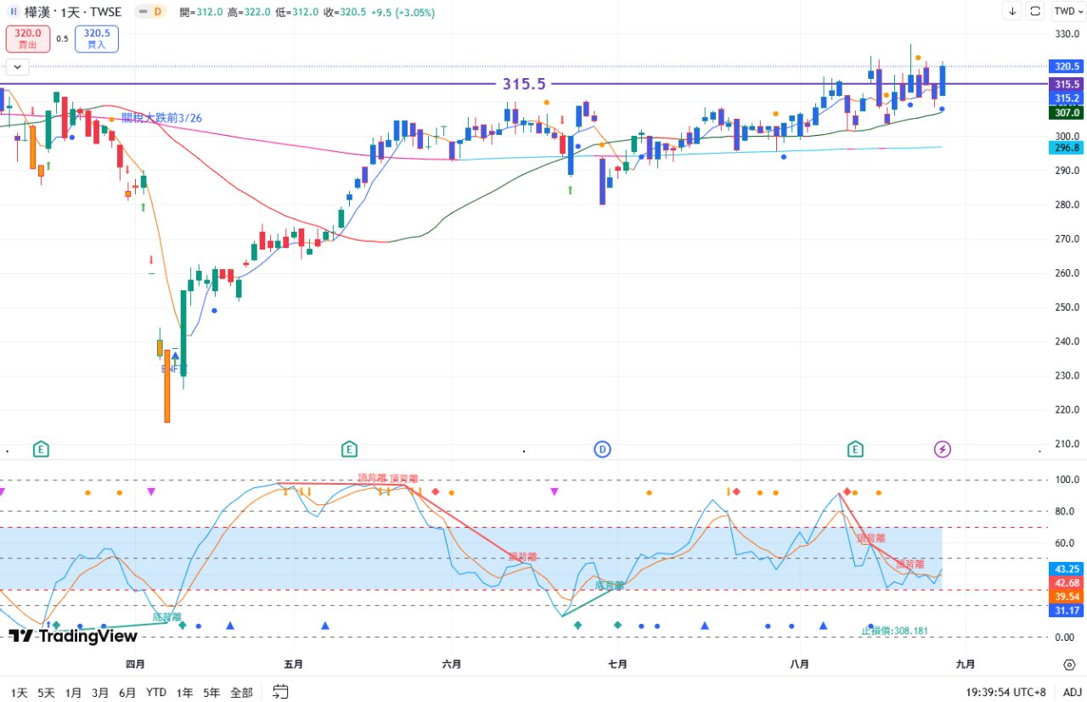Click the blue 320.5 買入 buy button

point(97,38)
